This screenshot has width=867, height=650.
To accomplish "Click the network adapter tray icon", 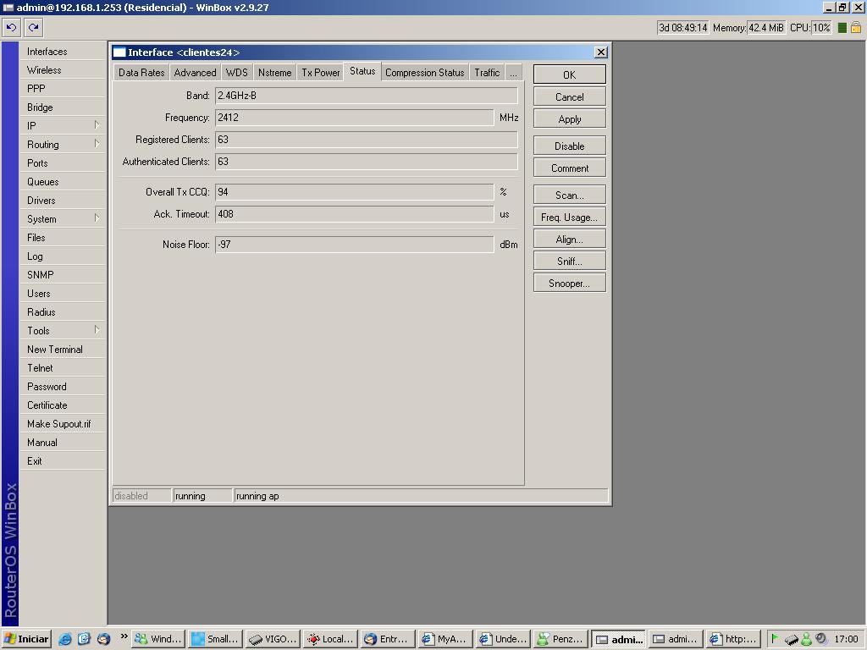I will click(x=792, y=640).
